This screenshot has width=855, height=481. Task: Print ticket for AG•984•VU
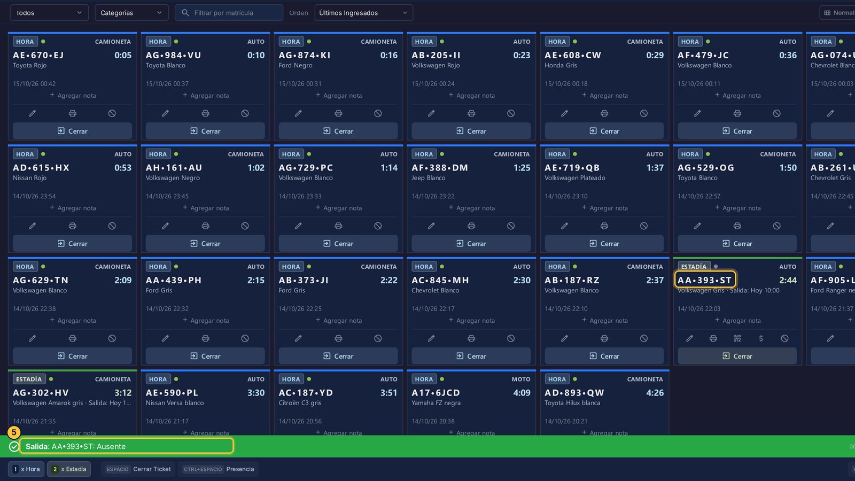[x=205, y=113]
